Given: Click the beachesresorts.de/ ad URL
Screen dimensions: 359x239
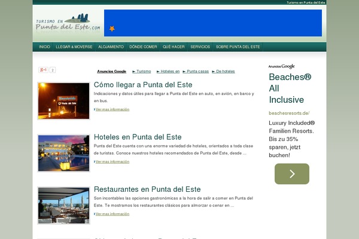Looking at the screenshot, I should (x=289, y=113).
